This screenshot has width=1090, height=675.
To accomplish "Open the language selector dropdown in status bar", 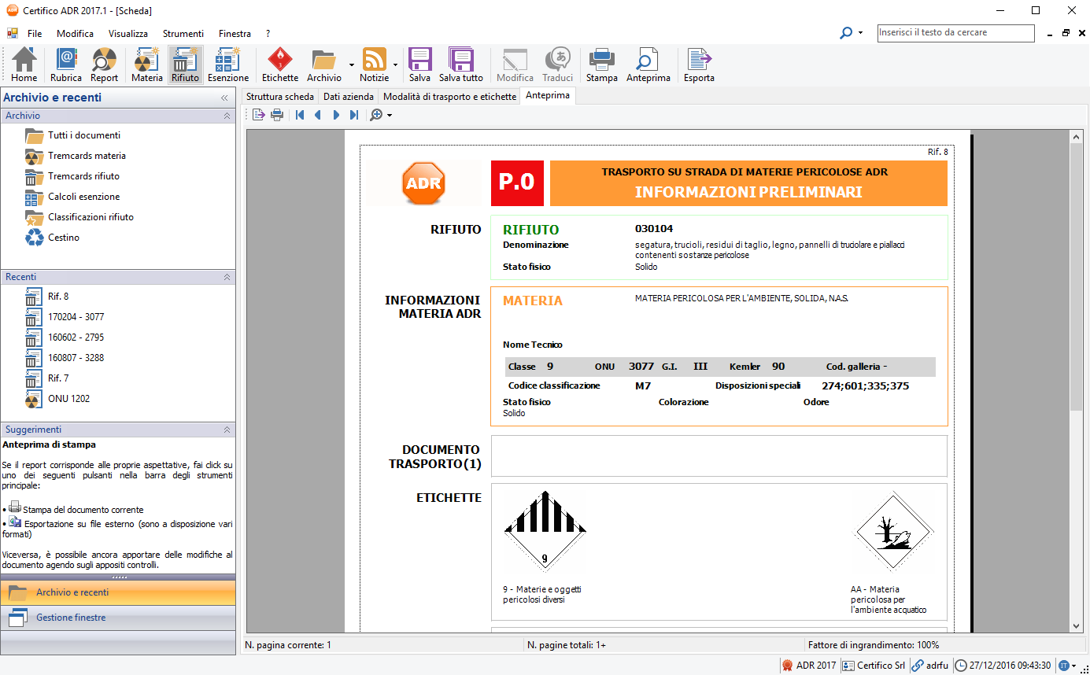I will point(1072,665).
